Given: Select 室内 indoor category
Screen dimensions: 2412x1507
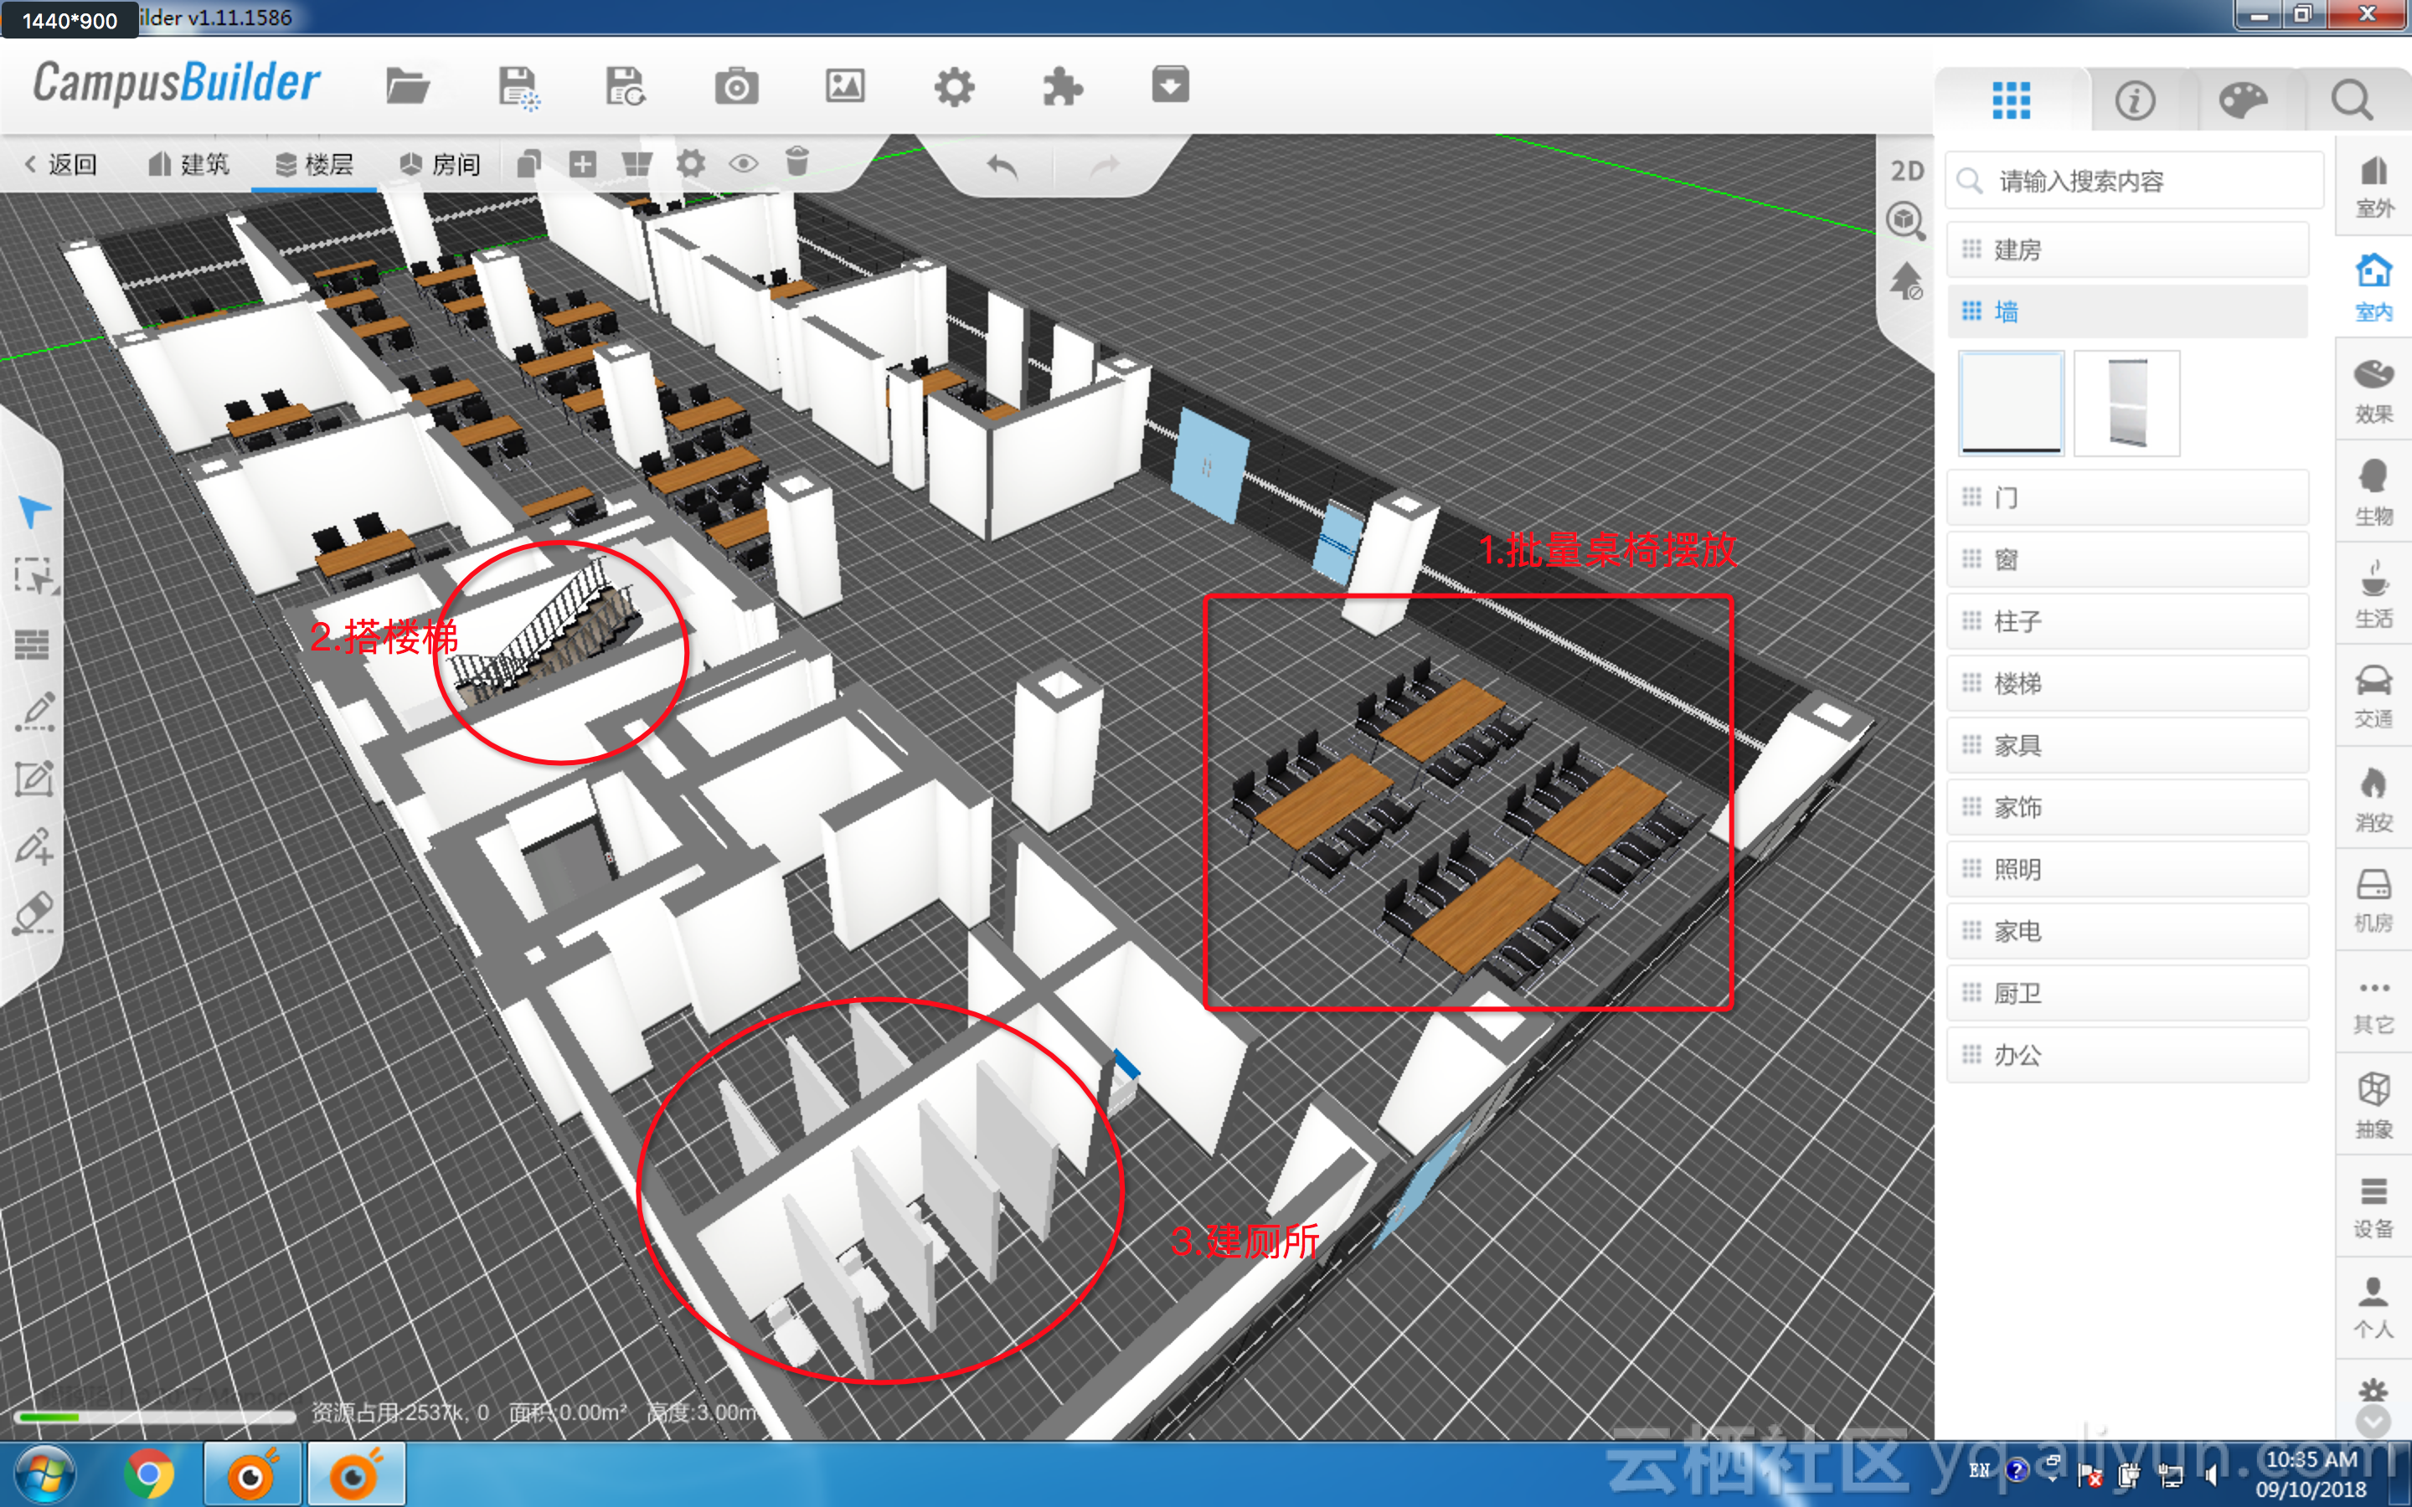Looking at the screenshot, I should 2373,287.
